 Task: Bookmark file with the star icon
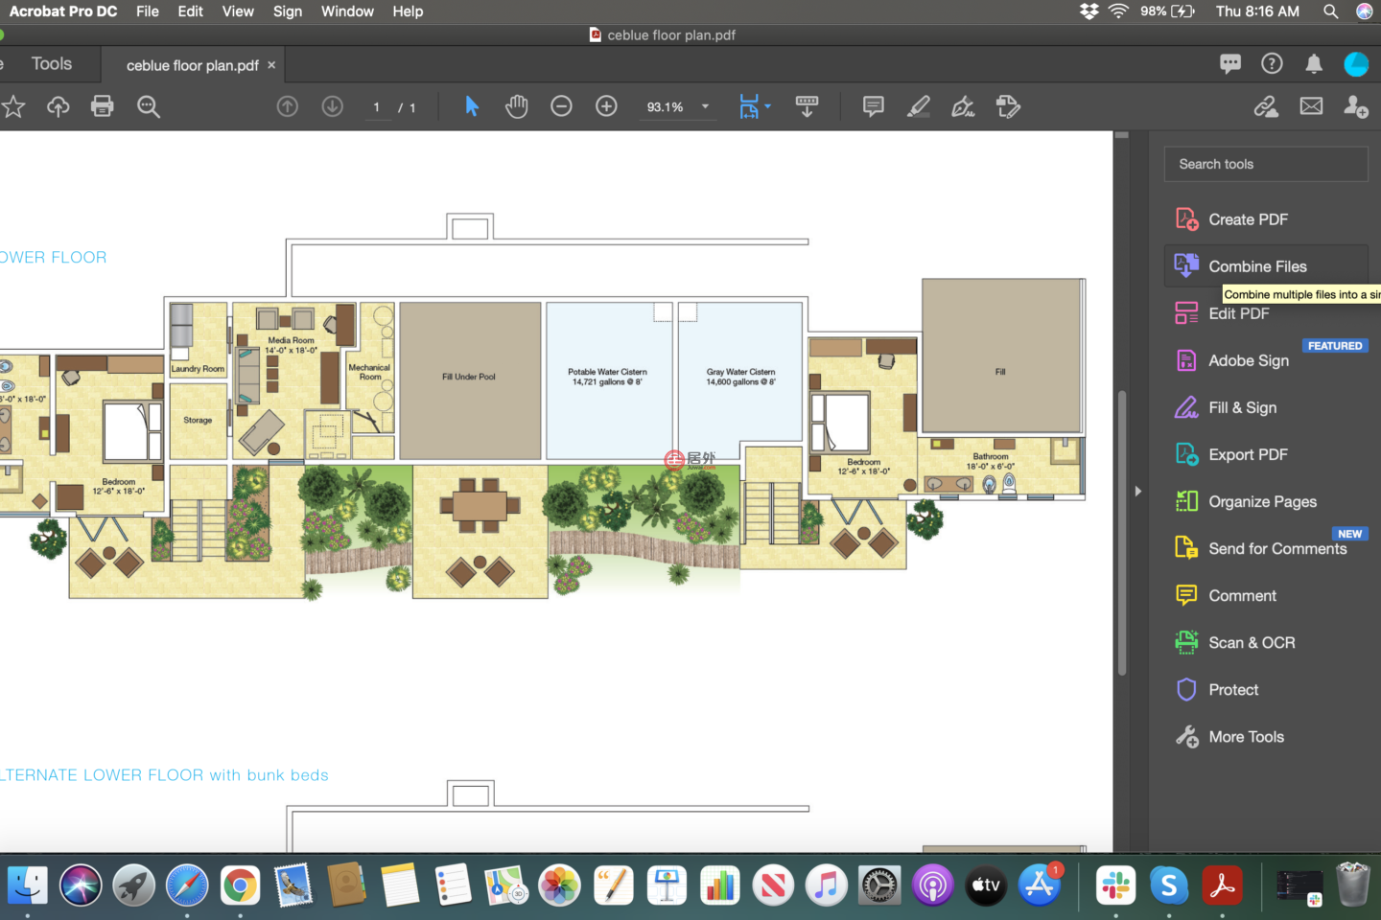pos(13,106)
